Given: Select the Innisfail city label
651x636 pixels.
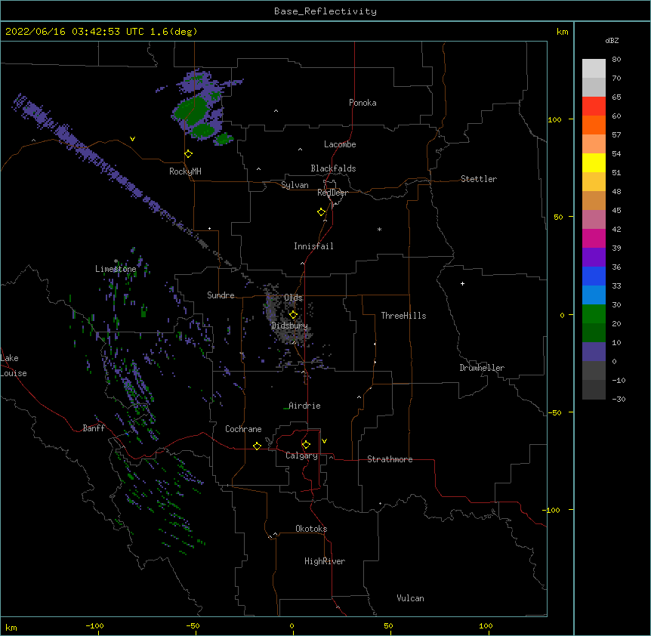Looking at the screenshot, I should (x=313, y=246).
